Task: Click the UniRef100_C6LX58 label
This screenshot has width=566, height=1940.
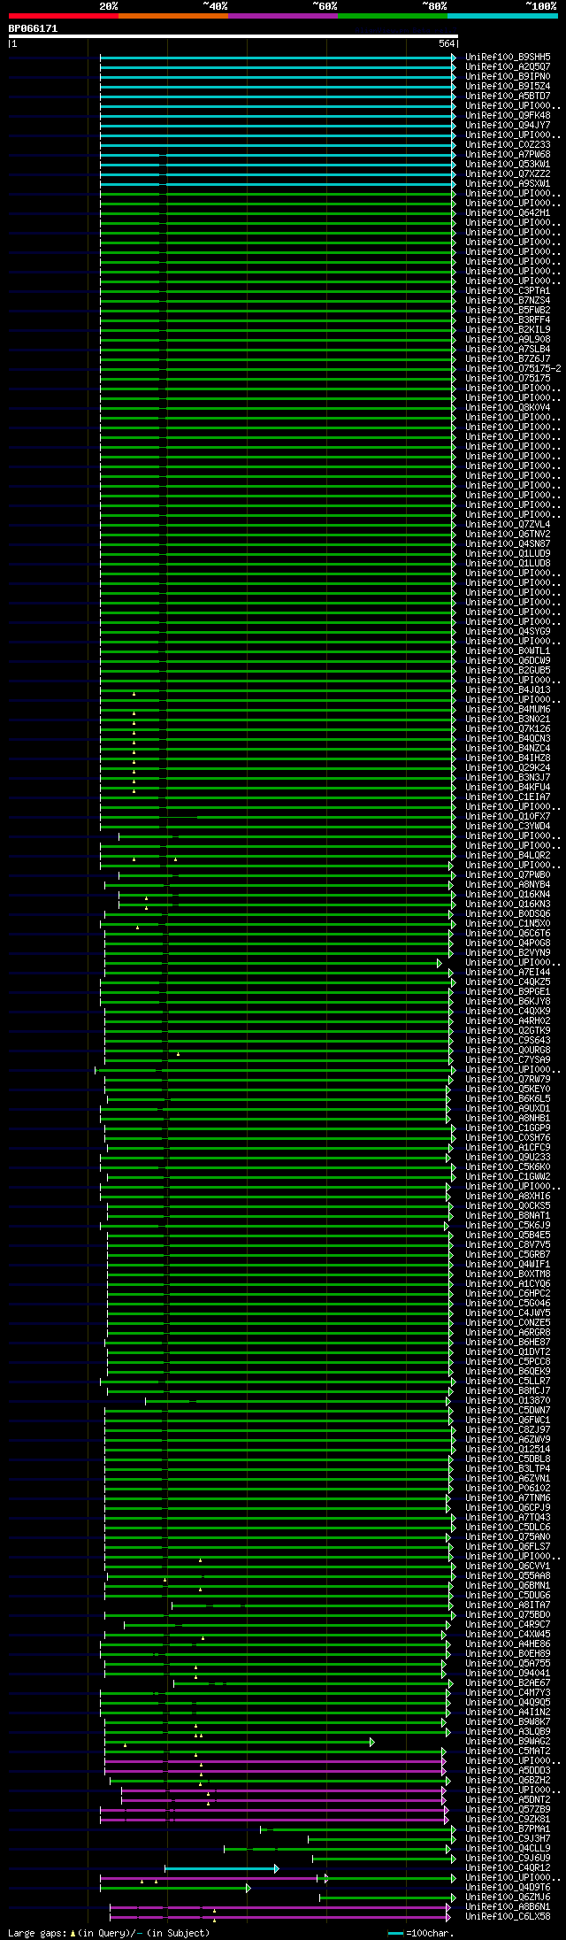Action: [x=508, y=1917]
